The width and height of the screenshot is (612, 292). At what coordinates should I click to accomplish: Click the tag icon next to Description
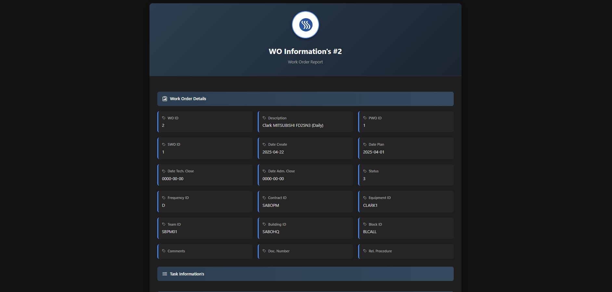pyautogui.click(x=264, y=118)
